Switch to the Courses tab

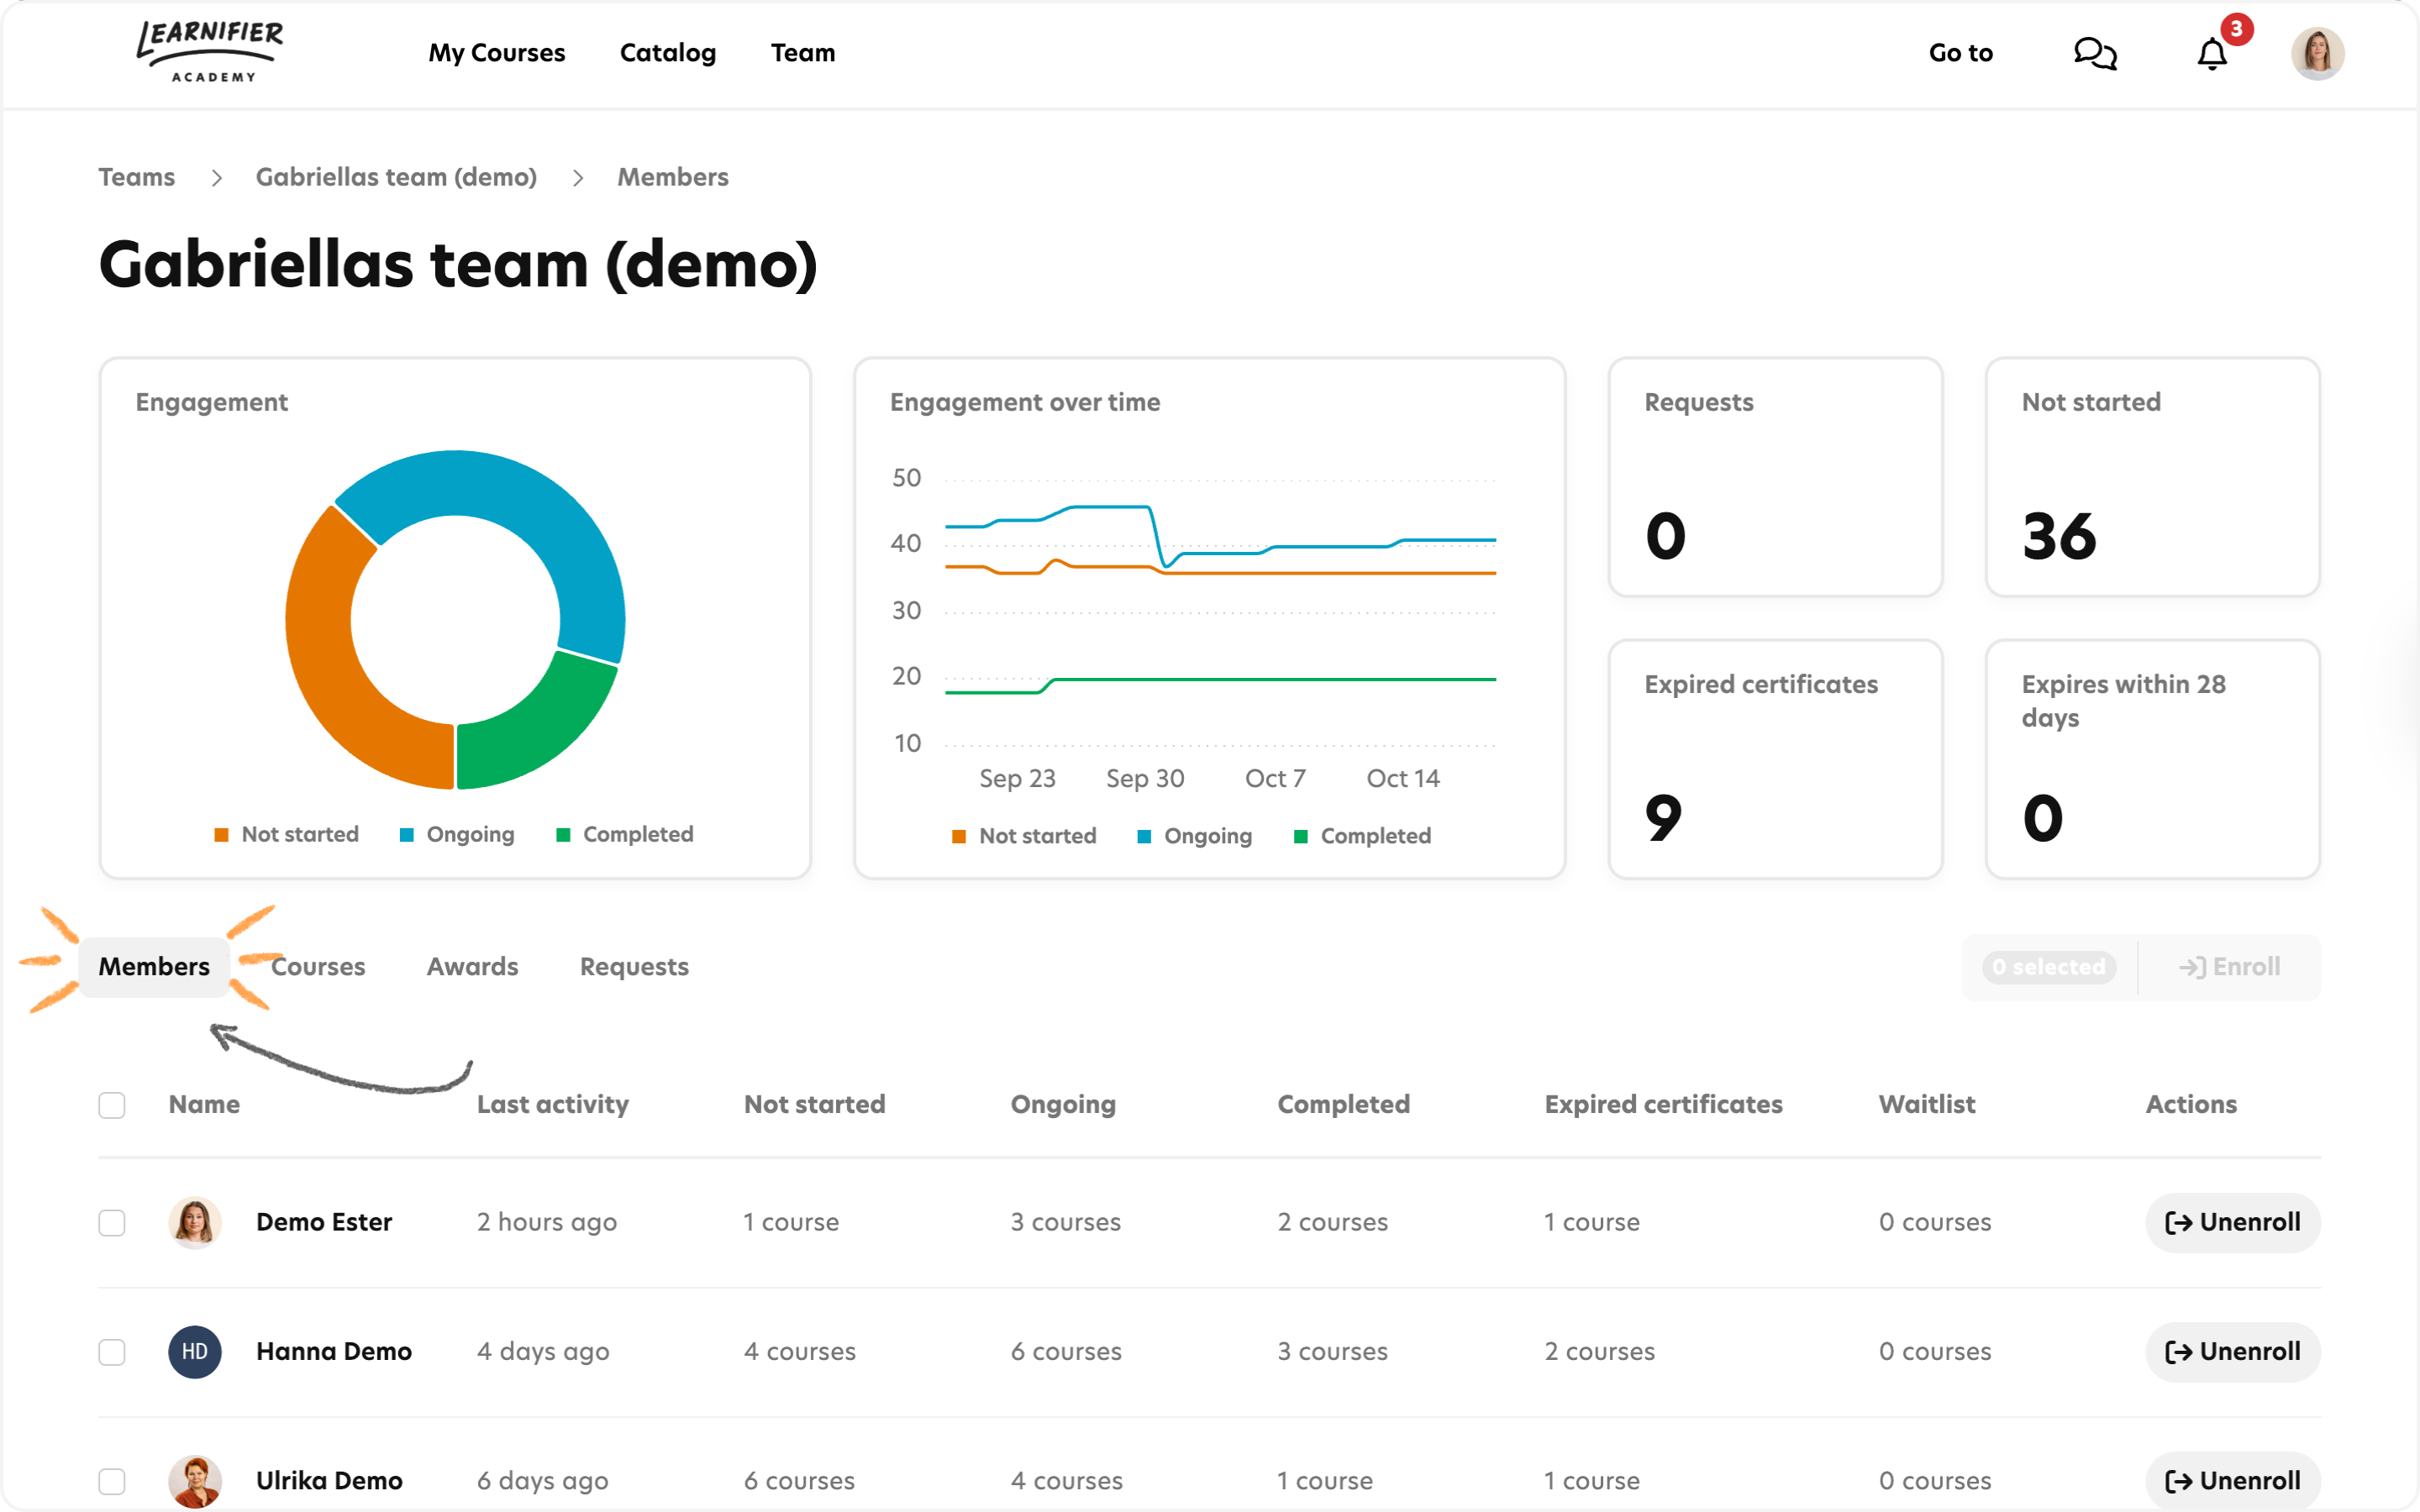point(318,966)
